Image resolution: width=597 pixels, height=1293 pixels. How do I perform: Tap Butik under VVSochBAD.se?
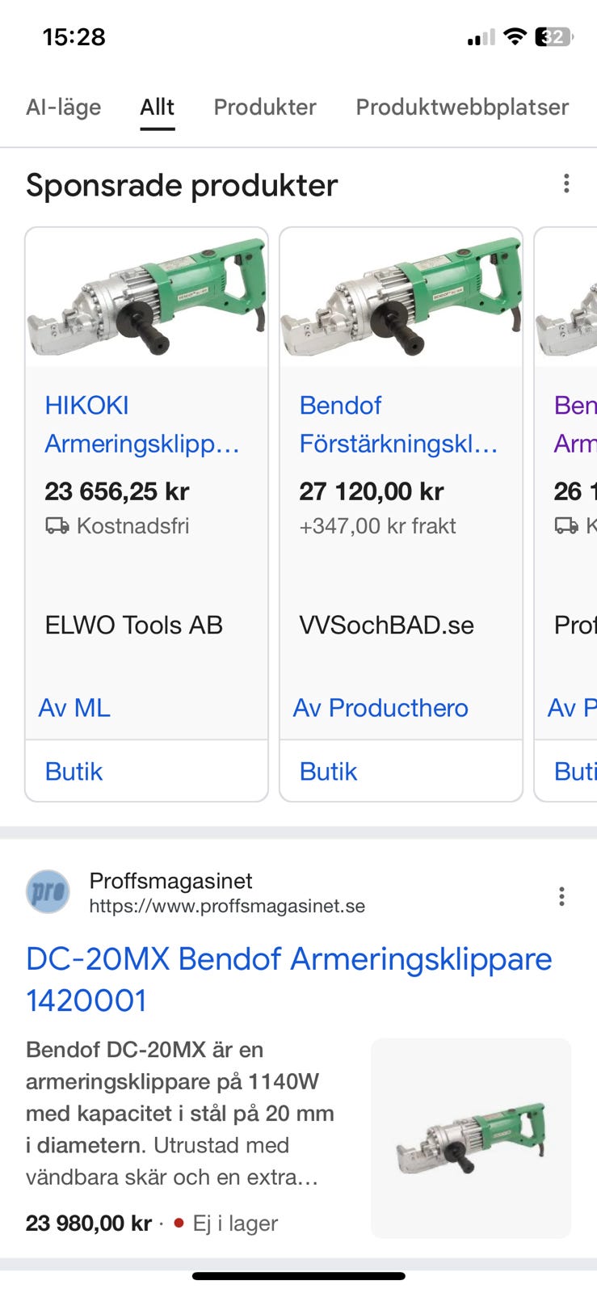[329, 772]
